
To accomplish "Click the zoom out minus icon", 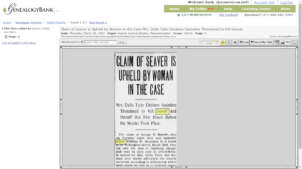I will coord(201,42).
